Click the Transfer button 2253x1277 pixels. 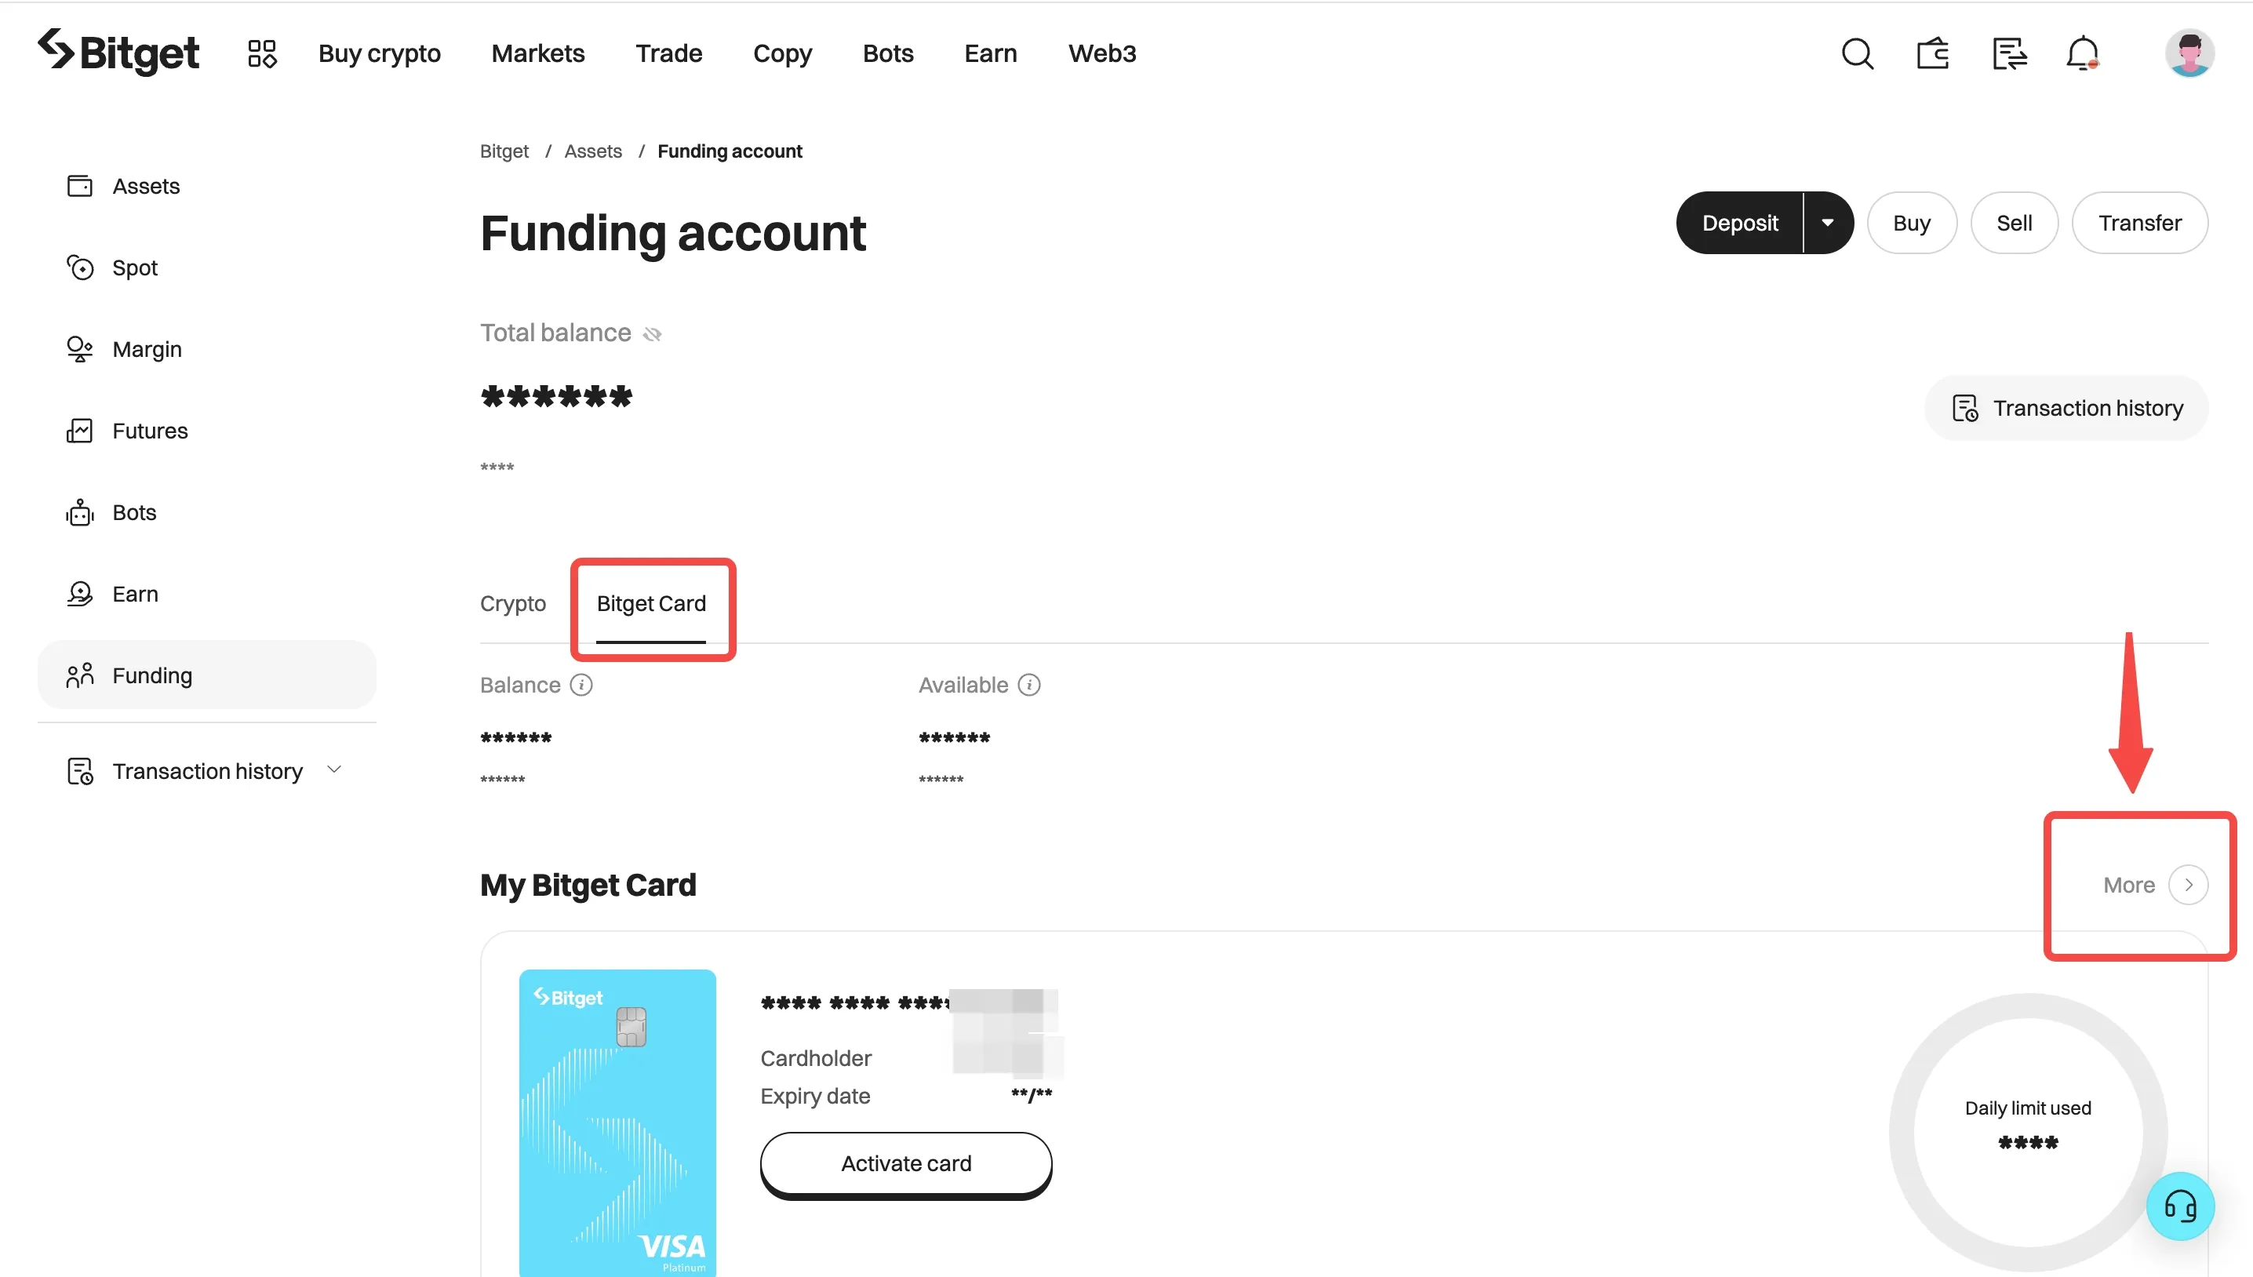[x=2139, y=223]
